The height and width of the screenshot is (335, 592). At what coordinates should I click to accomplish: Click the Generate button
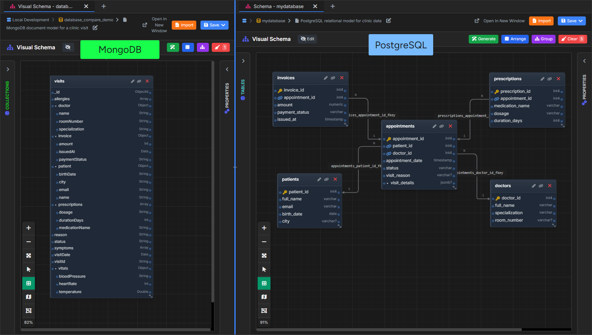coord(484,39)
